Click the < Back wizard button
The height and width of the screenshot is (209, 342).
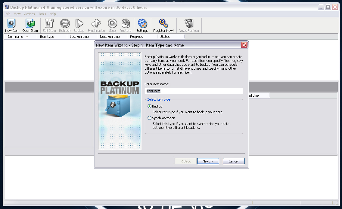(x=186, y=161)
